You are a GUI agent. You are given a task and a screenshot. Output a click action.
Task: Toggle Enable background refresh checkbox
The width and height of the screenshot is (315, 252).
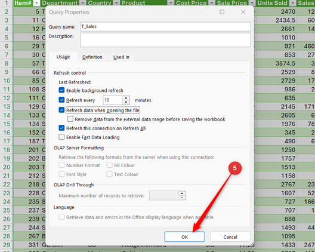click(61, 90)
